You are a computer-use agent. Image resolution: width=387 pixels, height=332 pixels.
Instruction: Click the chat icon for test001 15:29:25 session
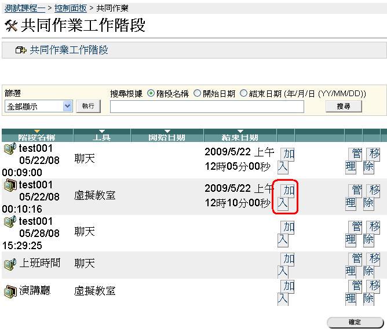point(9,221)
